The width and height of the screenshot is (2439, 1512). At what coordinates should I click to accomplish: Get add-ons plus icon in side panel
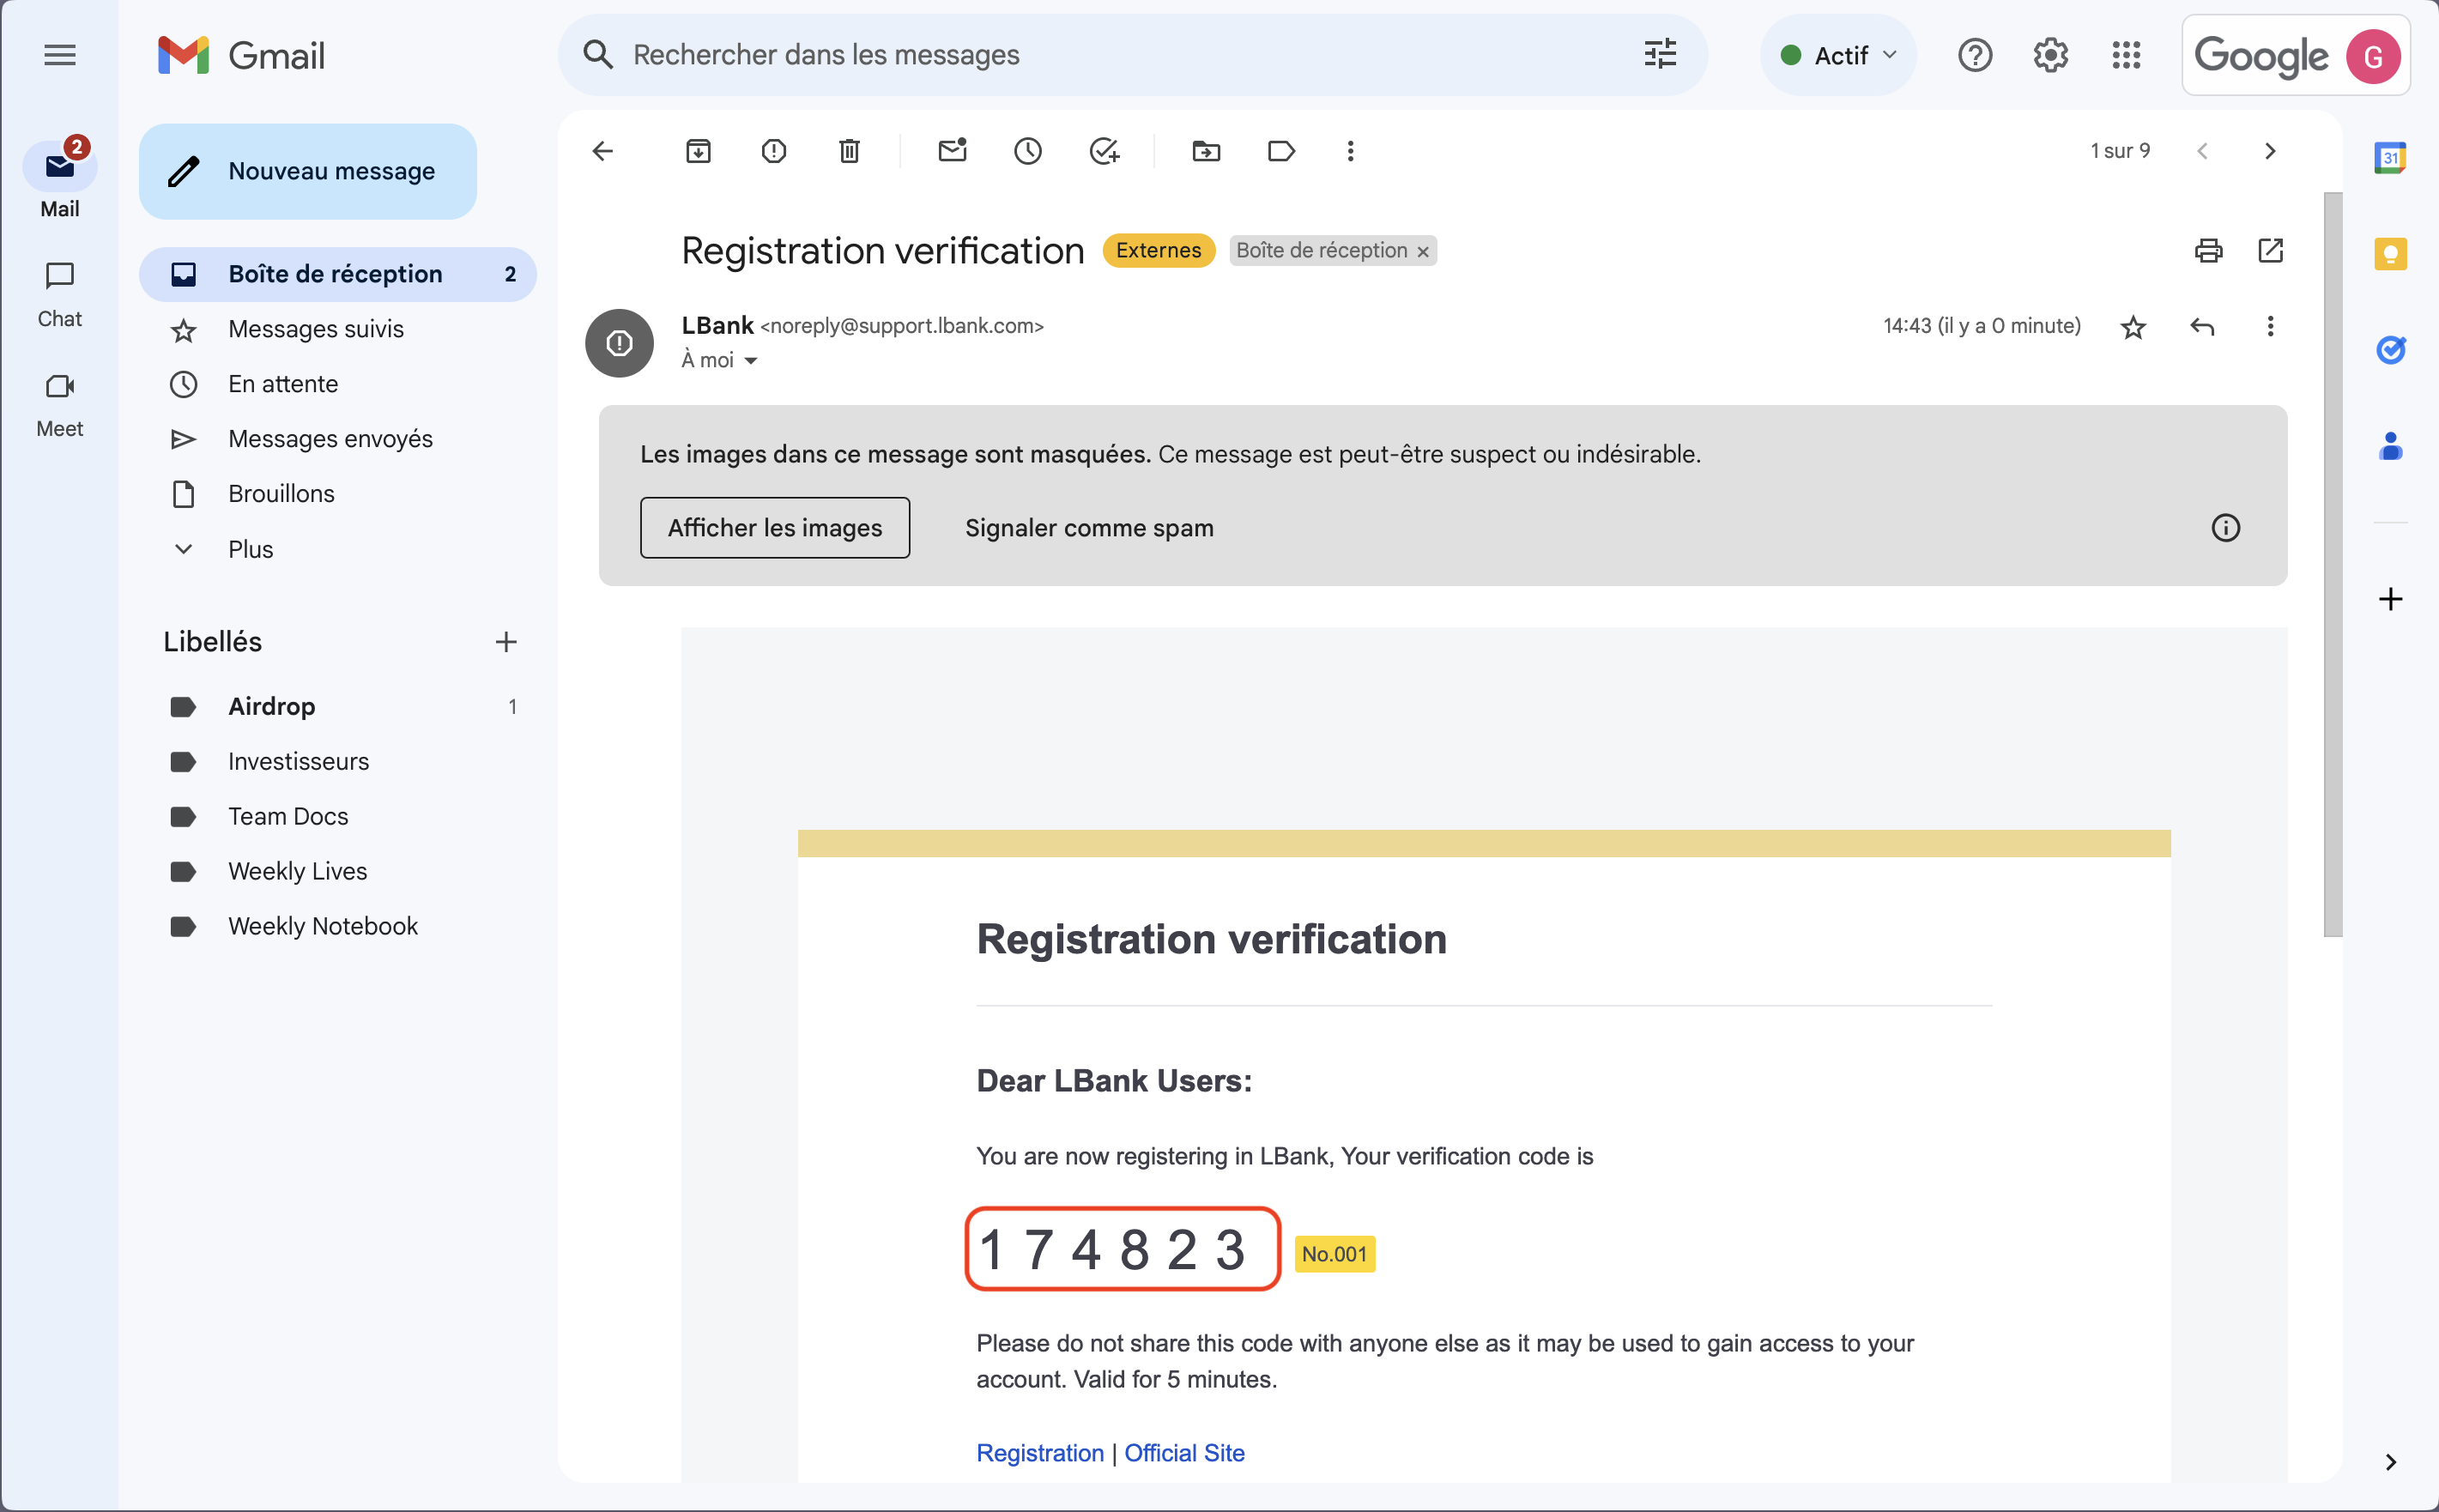2390,599
